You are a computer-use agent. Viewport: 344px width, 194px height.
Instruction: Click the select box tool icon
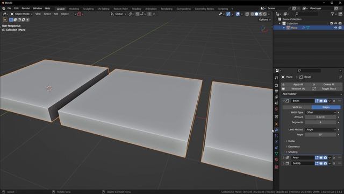point(5,20)
